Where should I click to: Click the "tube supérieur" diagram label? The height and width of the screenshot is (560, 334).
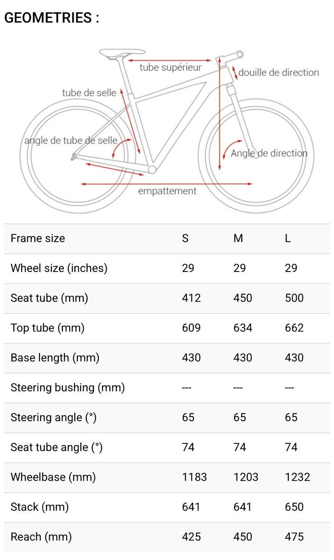tap(170, 67)
